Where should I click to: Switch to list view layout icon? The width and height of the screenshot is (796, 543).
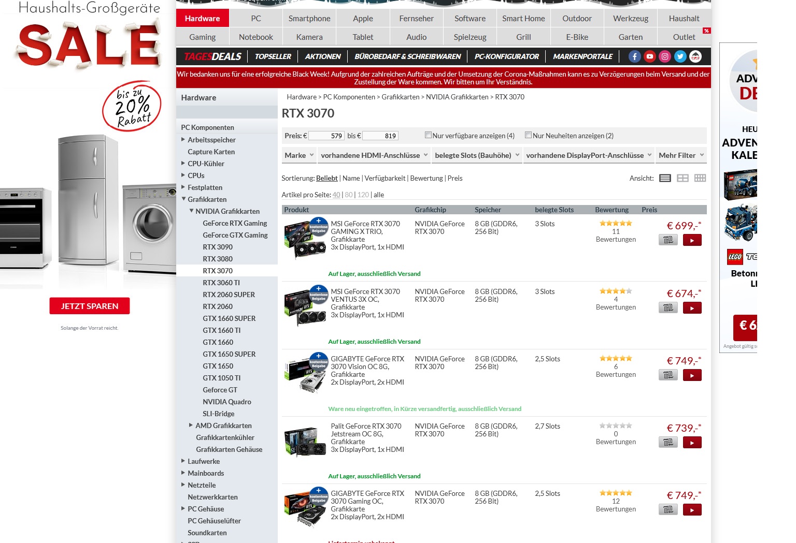[665, 178]
